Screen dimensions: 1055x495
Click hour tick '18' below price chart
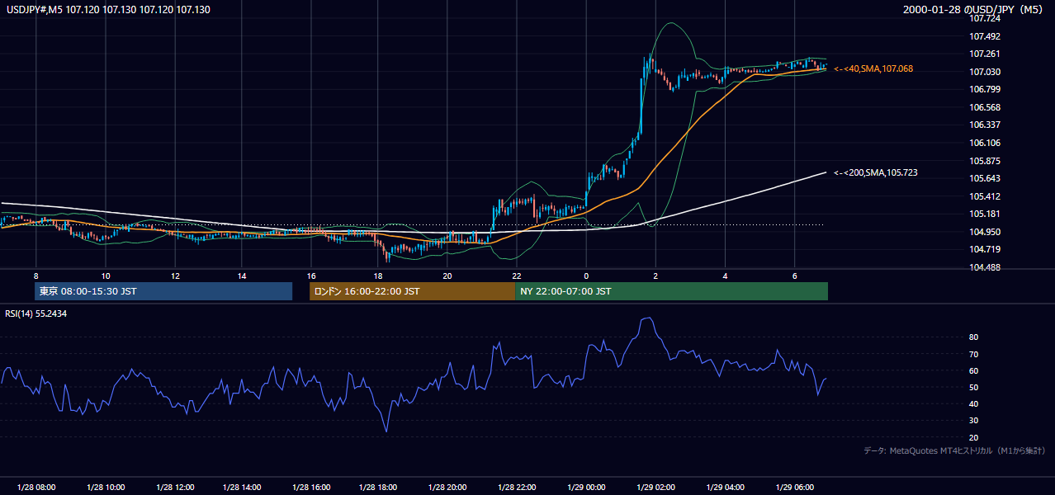[x=379, y=276]
